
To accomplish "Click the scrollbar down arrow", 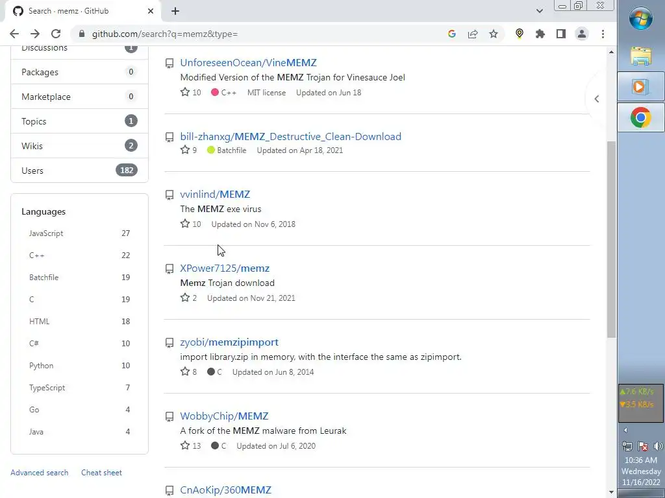I will click(611, 492).
